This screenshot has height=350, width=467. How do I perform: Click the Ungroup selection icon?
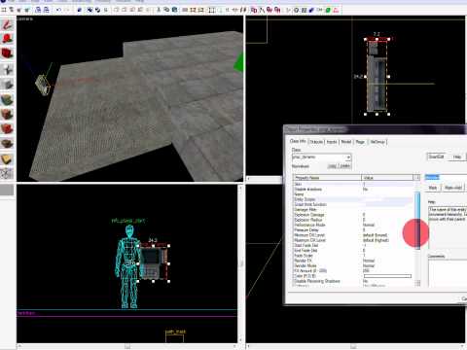click(x=97, y=10)
